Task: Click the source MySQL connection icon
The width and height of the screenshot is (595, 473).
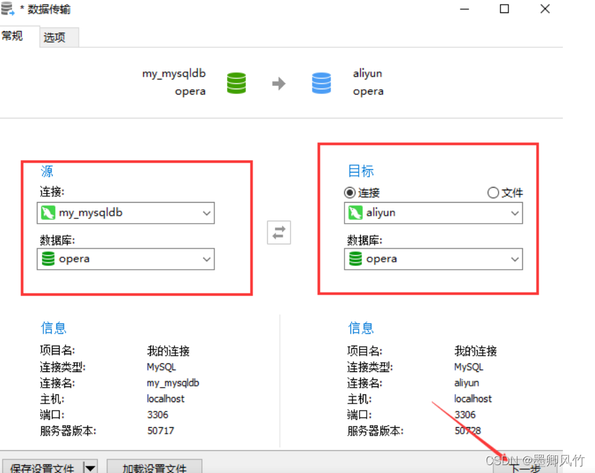Action: [46, 213]
